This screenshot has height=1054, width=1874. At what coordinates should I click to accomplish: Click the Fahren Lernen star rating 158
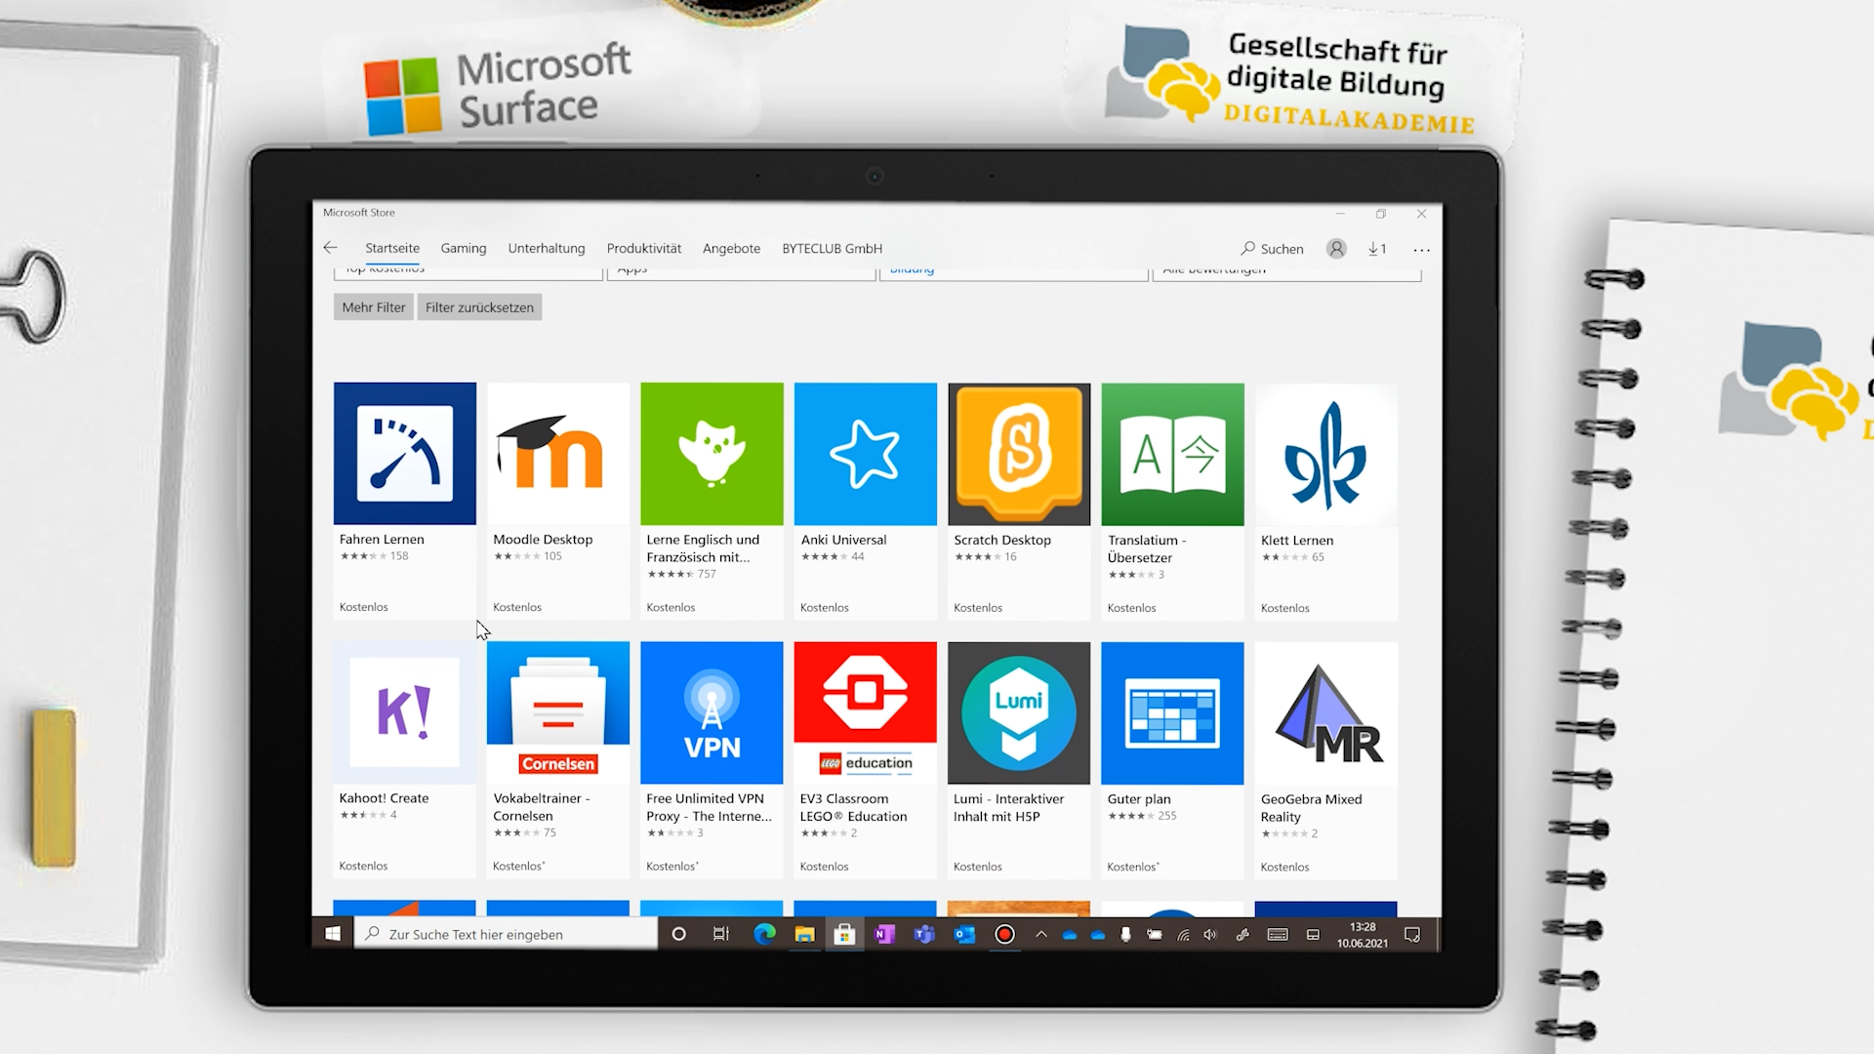click(x=374, y=556)
